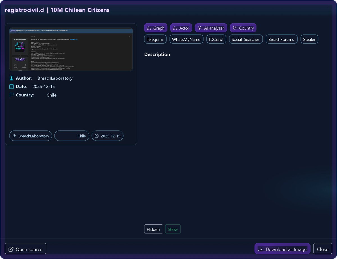The width and height of the screenshot is (337, 259).
Task: Click the @ BreachLaboratory tag chip
Action: [x=31, y=136]
